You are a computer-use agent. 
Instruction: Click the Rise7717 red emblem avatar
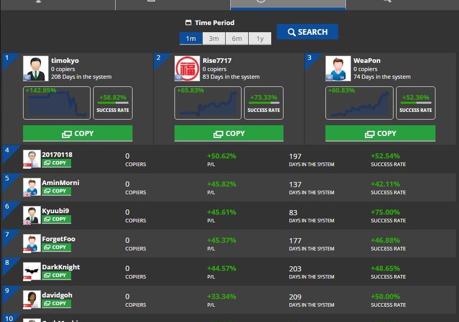(187, 68)
